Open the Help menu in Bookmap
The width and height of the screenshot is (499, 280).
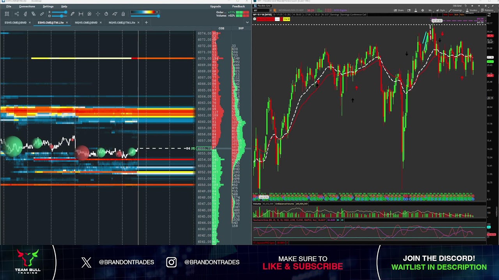[64, 7]
